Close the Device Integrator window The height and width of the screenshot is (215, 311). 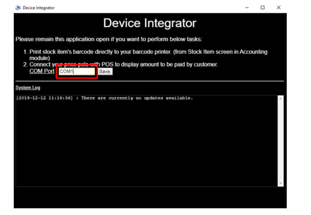click(278, 8)
